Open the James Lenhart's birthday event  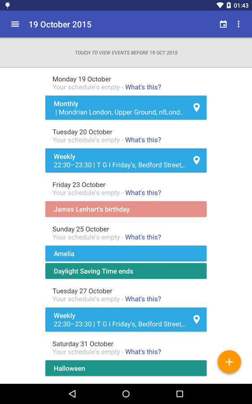(x=126, y=209)
